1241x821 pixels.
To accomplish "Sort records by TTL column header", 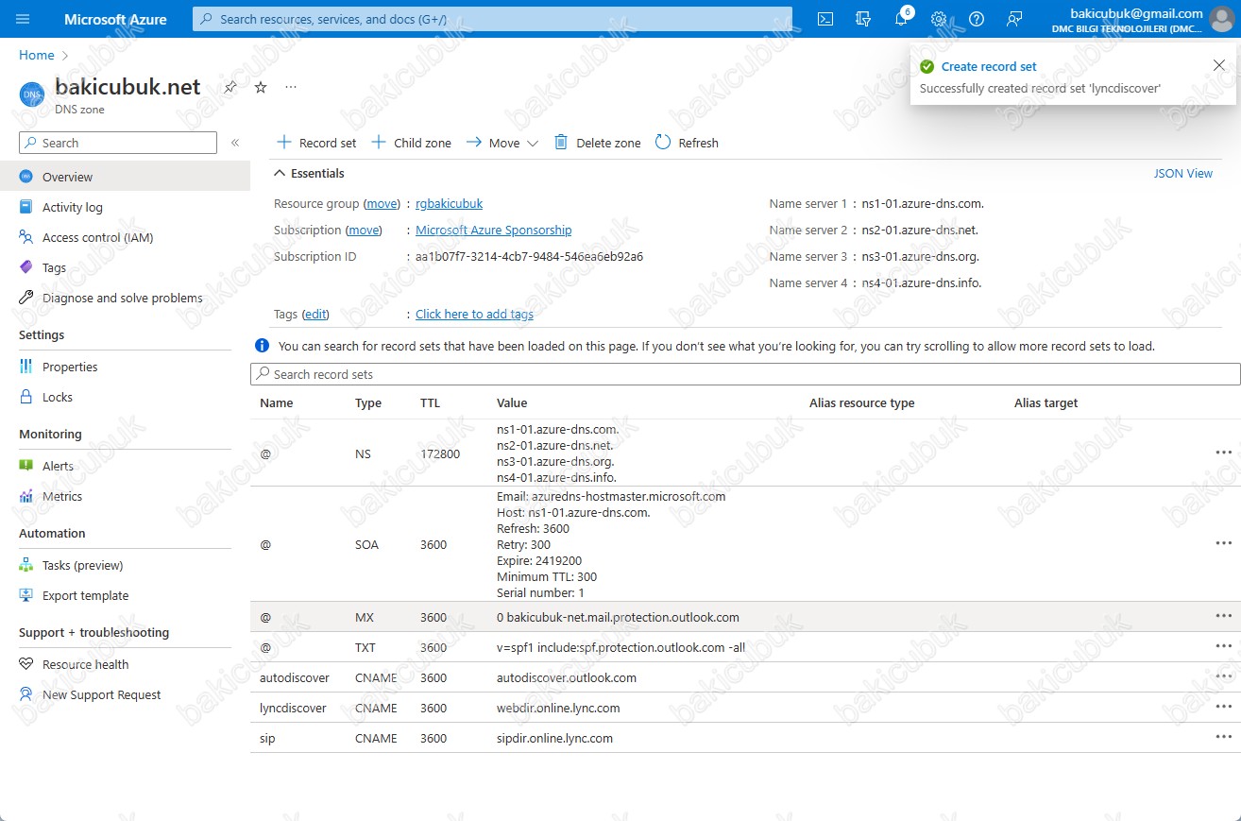I will (431, 403).
